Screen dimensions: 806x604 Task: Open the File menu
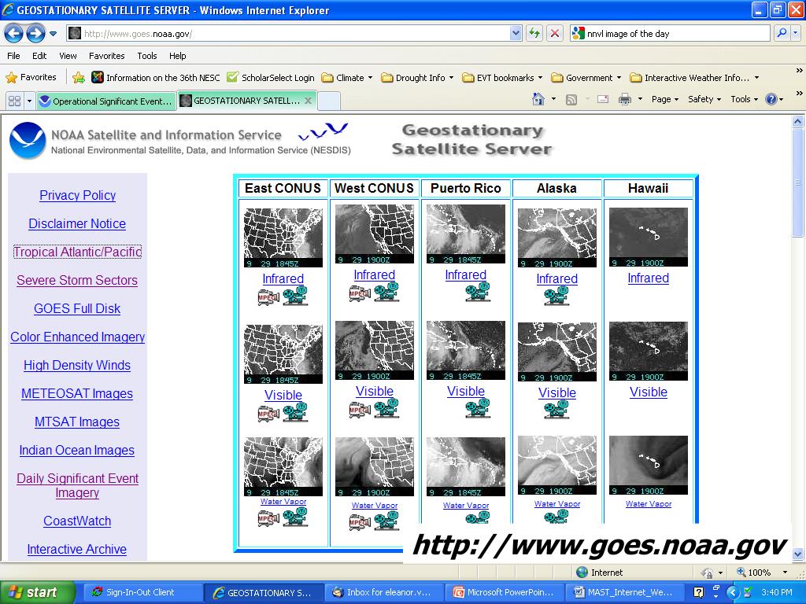[x=14, y=56]
